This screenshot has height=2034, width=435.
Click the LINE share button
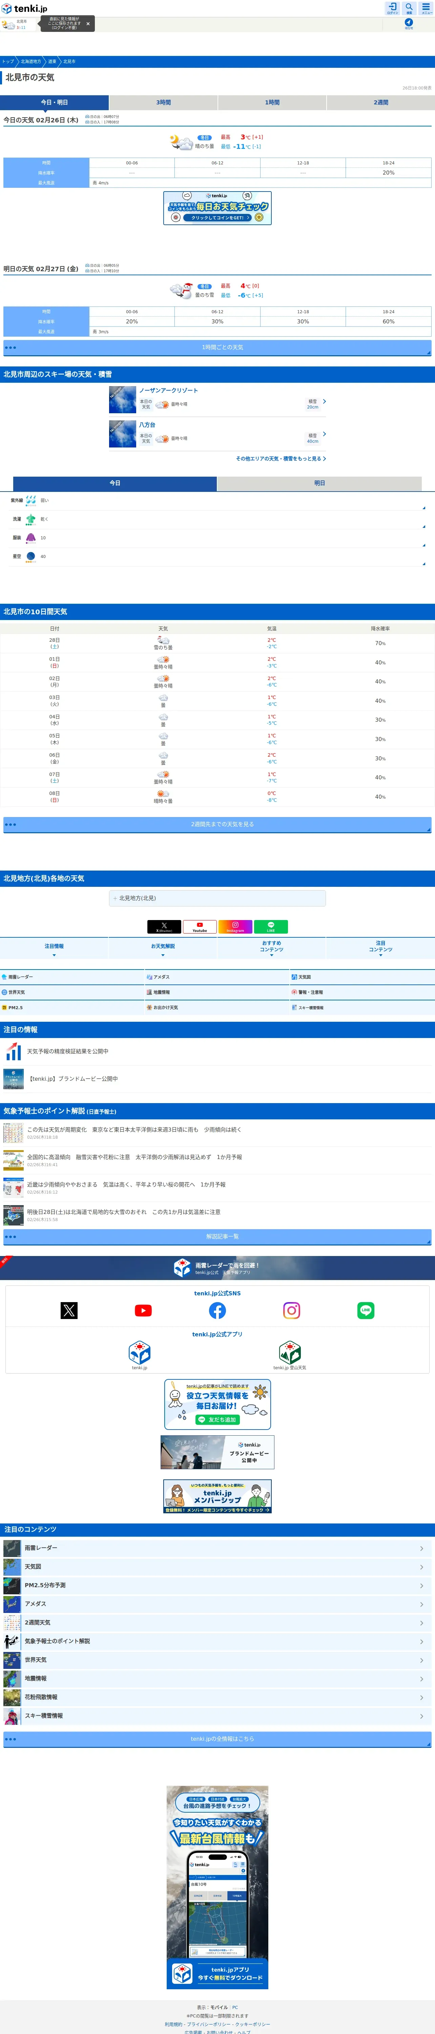271,927
